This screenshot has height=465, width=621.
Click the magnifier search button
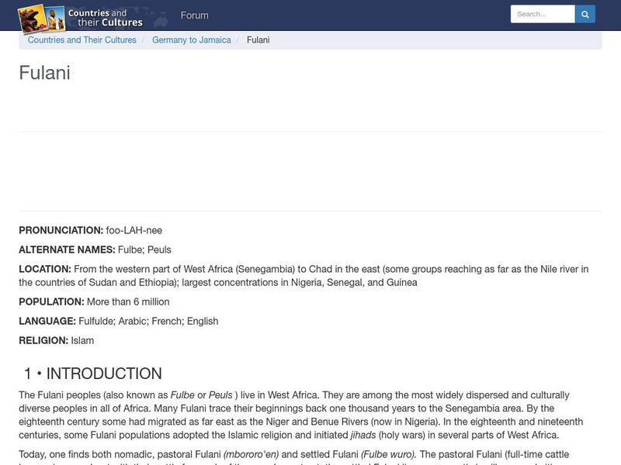(585, 14)
